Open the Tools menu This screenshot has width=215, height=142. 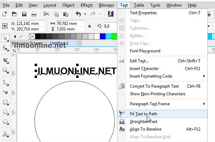click(155, 5)
